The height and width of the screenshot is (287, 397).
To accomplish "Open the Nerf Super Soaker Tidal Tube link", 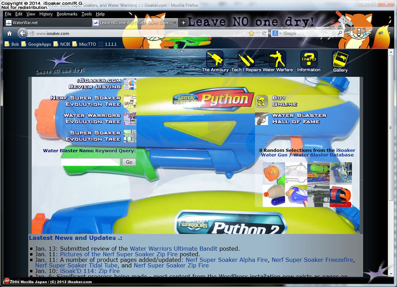I will pos(76,265).
